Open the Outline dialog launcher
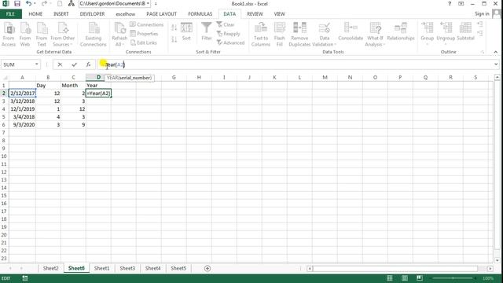Viewport: 503px width, 283px height. click(482, 52)
